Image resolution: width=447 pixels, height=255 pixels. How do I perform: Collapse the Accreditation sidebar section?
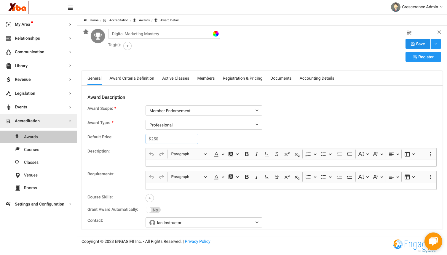coord(39,121)
